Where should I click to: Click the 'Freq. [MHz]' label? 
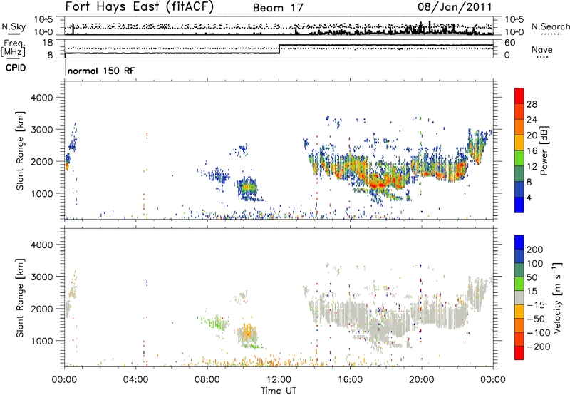point(13,48)
